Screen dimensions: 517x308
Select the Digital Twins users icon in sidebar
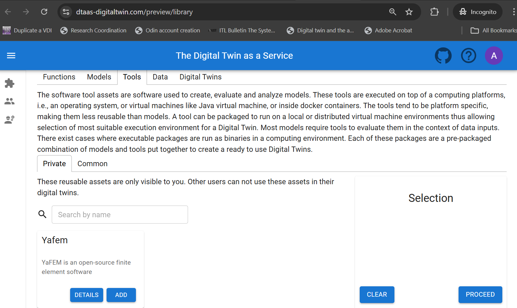click(x=9, y=101)
